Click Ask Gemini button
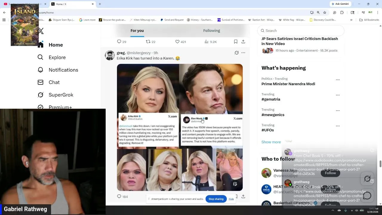The width and height of the screenshot is (382, 215). pyautogui.click(x=340, y=4)
